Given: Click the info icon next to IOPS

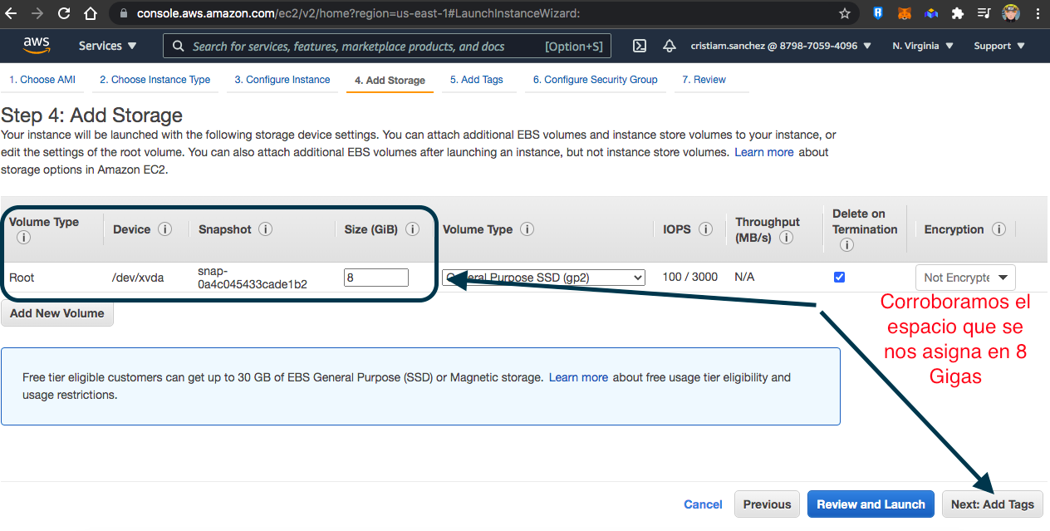Looking at the screenshot, I should click(706, 229).
